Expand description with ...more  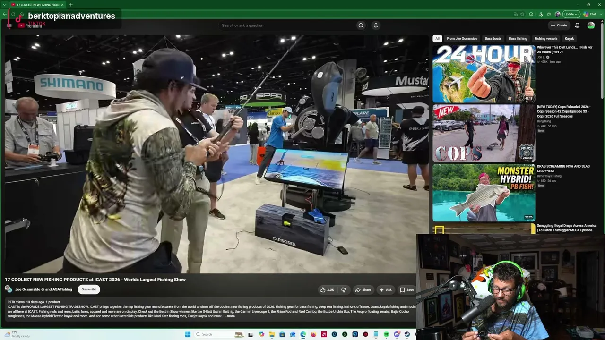229,316
